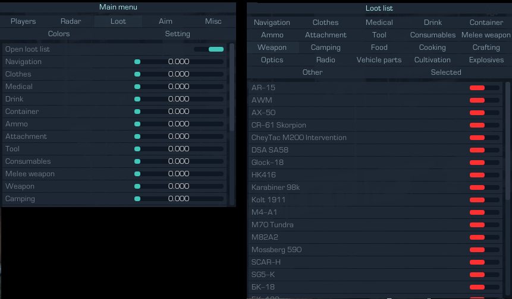
Task: Switch to the Radar tab
Action: pyautogui.click(x=71, y=21)
